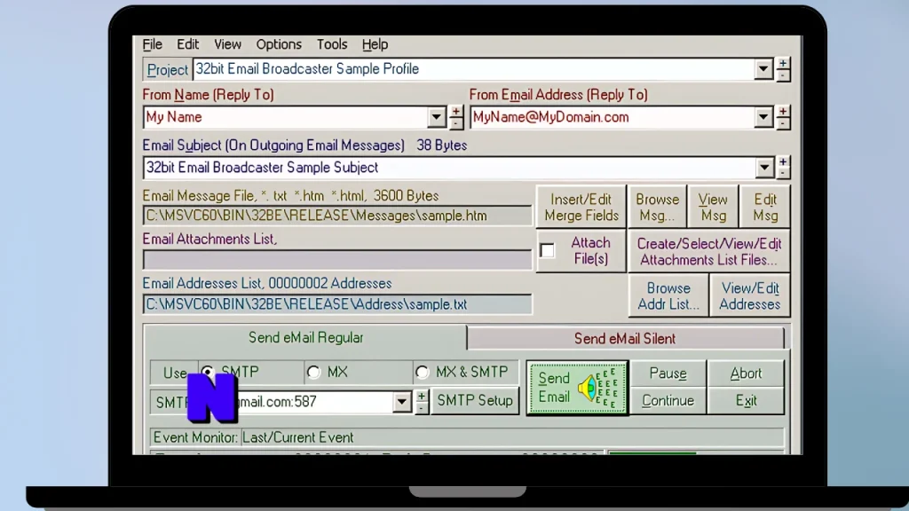Click the Event Monitor Last/Current Event field

(512, 437)
